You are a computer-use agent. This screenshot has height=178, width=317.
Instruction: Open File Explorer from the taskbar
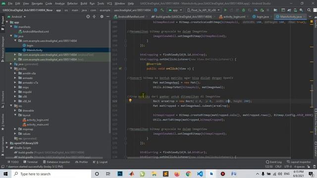pos(154,174)
